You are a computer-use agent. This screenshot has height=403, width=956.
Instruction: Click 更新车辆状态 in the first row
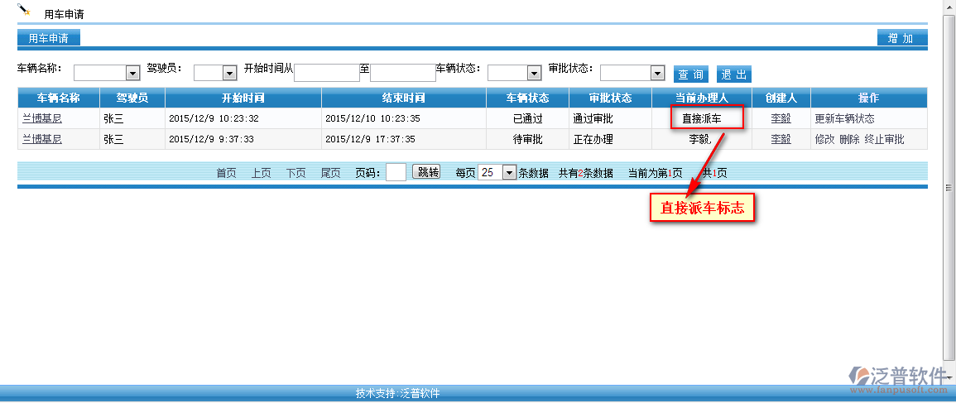pos(844,118)
